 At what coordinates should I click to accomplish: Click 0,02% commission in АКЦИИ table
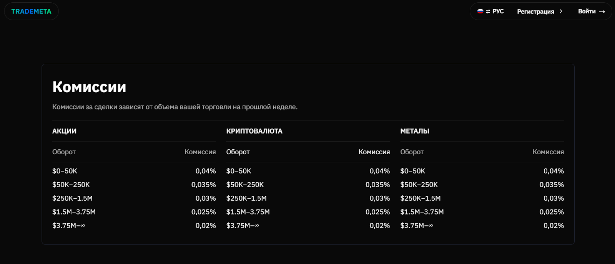pos(206,226)
